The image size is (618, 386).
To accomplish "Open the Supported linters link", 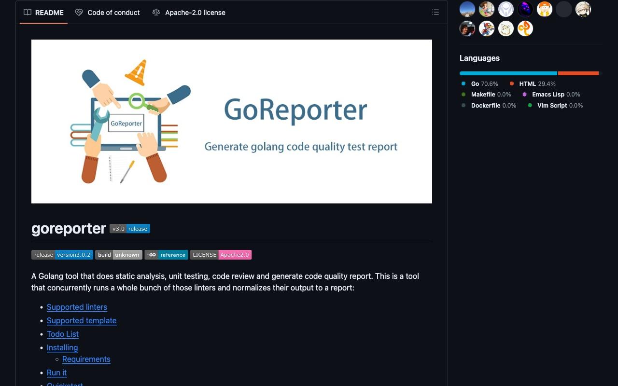I will pos(77,307).
